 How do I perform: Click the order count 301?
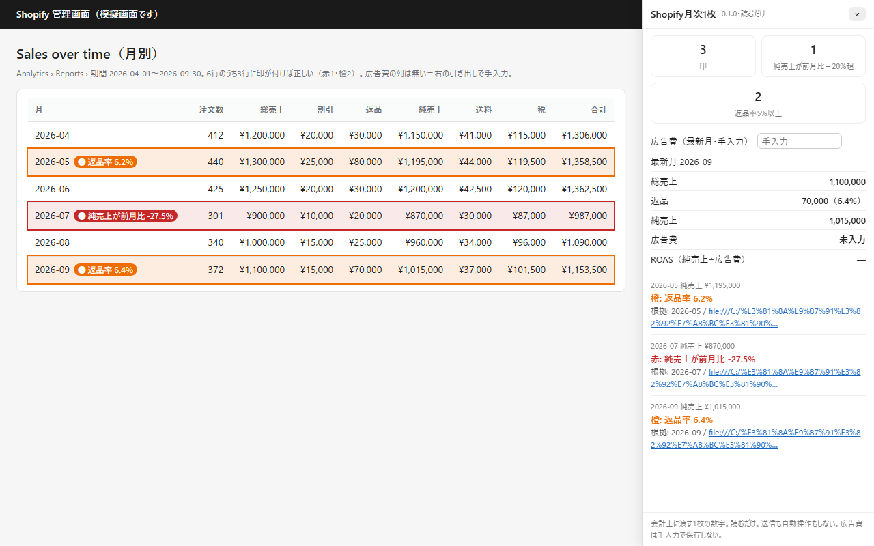(x=216, y=216)
